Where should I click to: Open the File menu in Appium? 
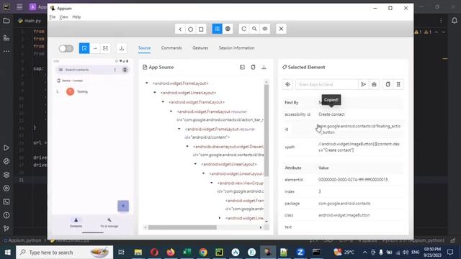[53, 17]
